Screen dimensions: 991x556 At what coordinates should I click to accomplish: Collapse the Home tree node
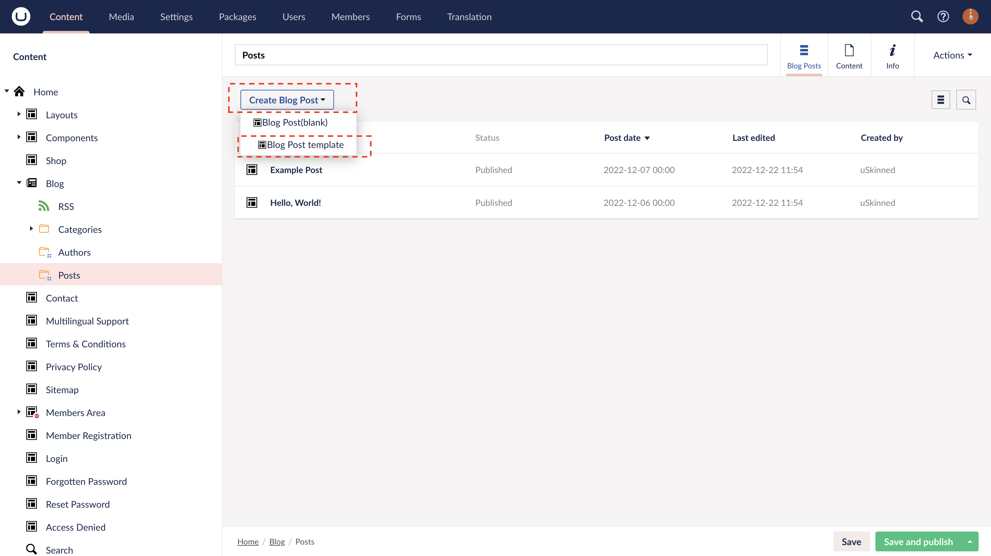[x=7, y=91]
